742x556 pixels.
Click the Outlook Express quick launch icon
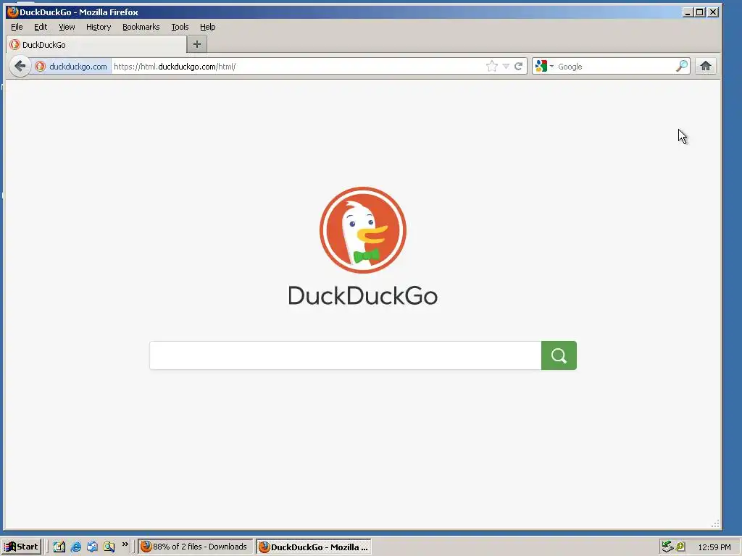(x=92, y=547)
